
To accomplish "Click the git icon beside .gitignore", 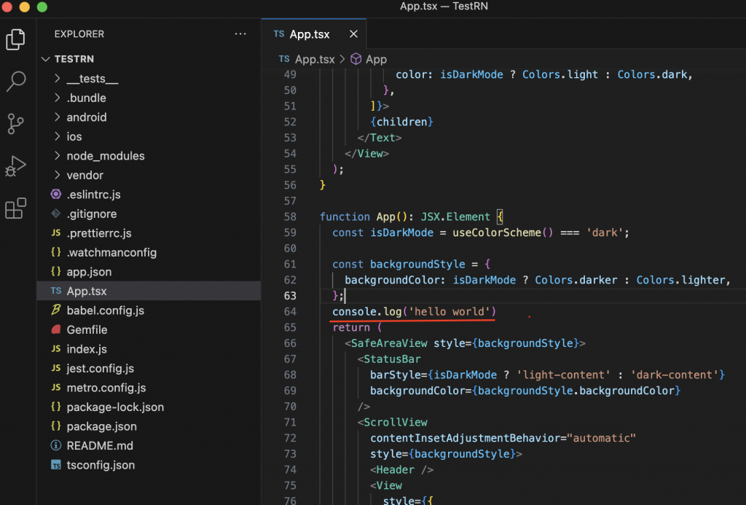I will (x=55, y=214).
